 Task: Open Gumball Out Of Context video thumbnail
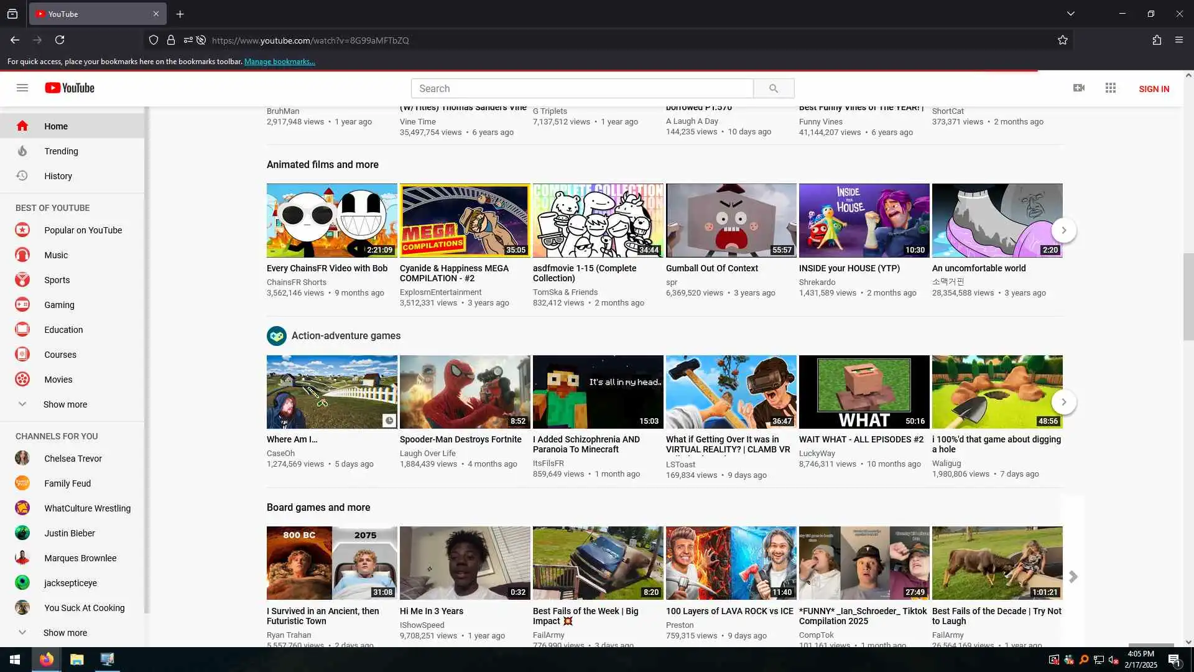(x=731, y=220)
